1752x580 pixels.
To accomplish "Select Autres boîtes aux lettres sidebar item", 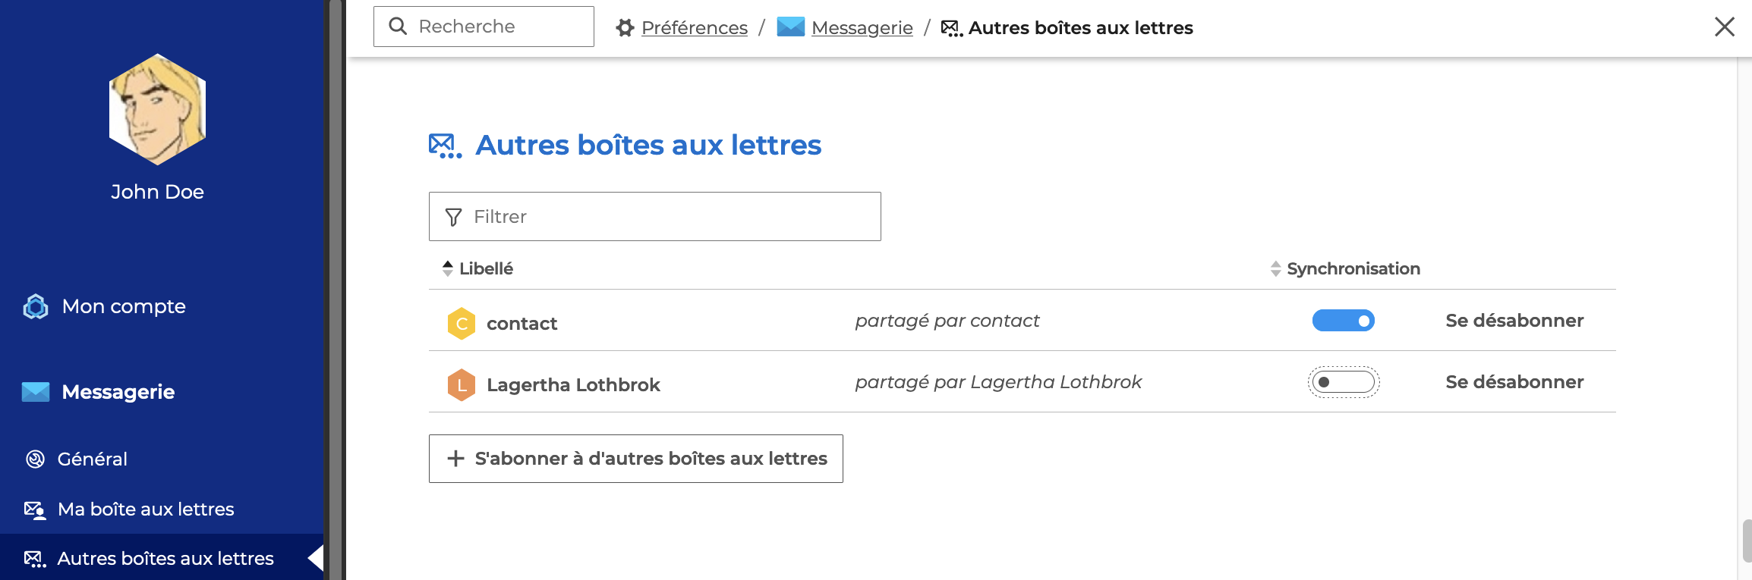I will coord(165,559).
